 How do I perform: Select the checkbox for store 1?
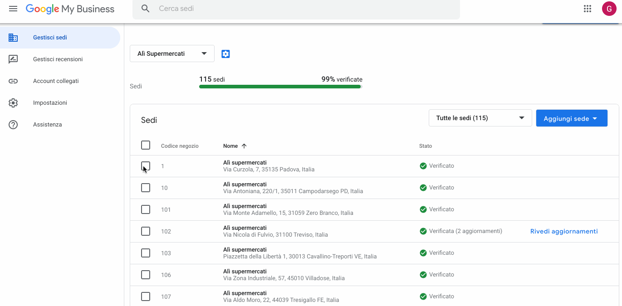[146, 166]
